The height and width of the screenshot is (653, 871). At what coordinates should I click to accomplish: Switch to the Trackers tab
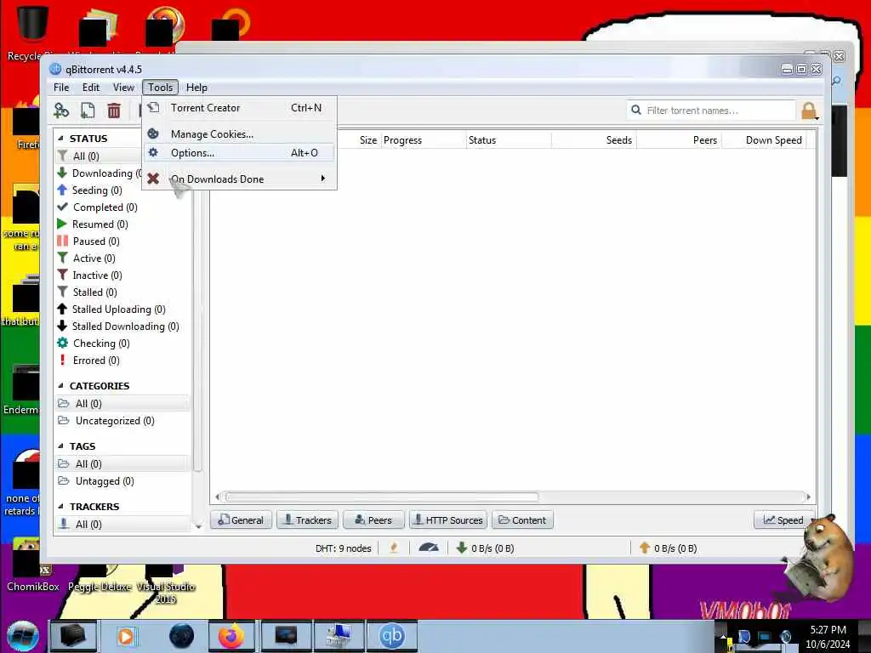pyautogui.click(x=307, y=520)
